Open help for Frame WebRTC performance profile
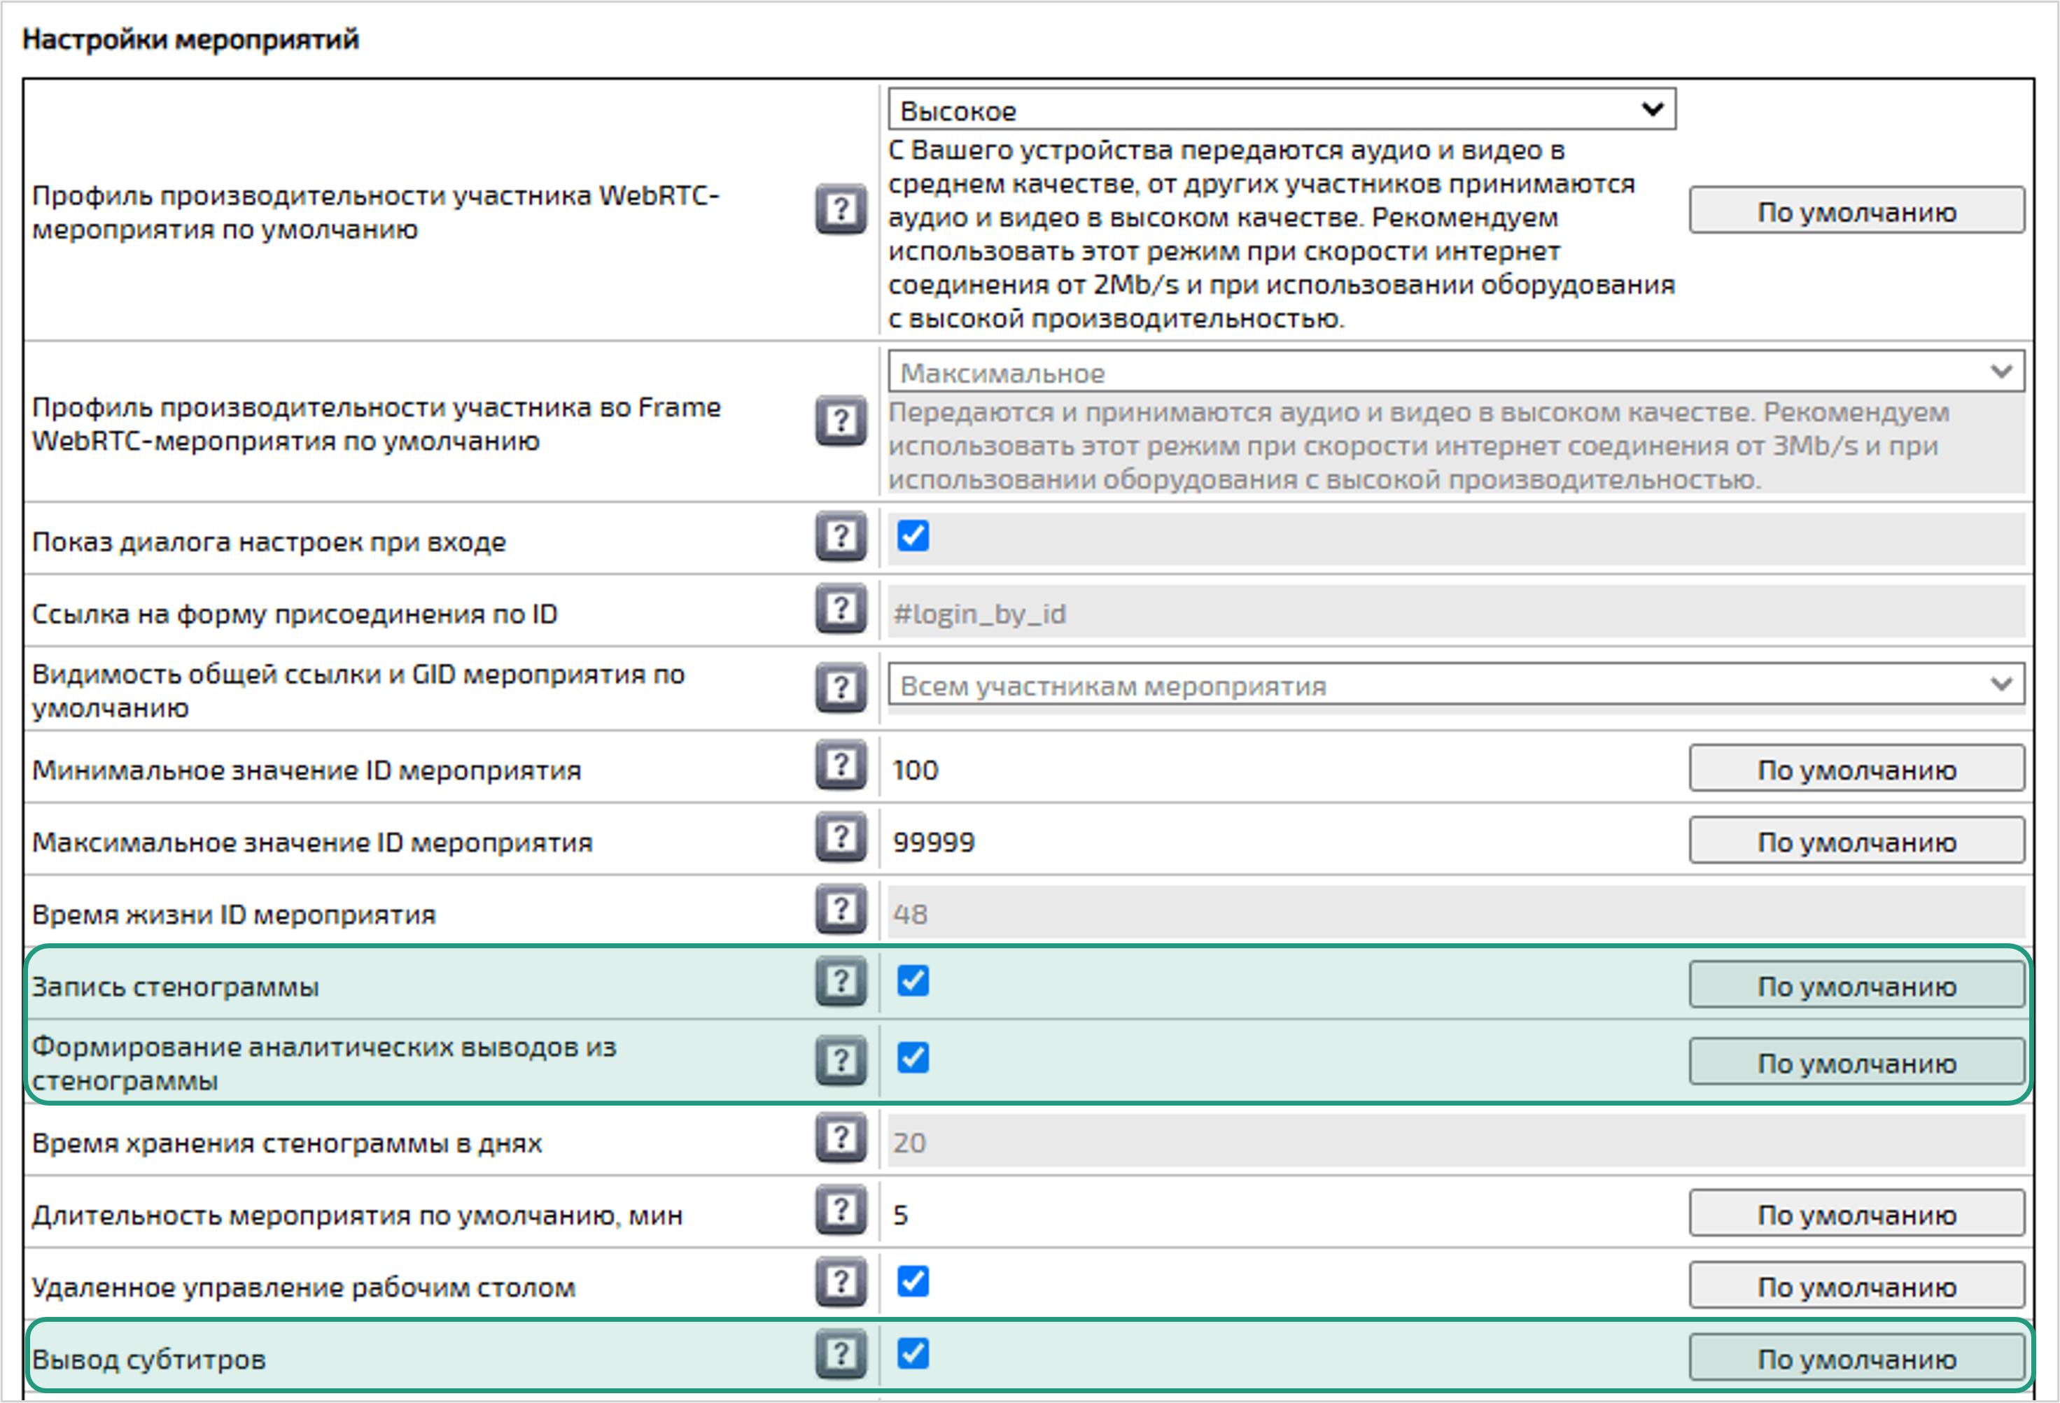The height and width of the screenshot is (1403, 2060). [x=841, y=421]
